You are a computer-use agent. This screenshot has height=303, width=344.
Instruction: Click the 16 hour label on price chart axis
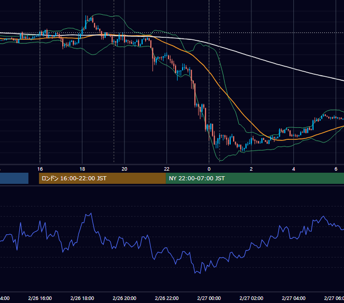click(x=40, y=169)
